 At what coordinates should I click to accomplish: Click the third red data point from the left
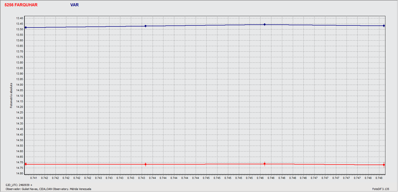tap(265, 164)
